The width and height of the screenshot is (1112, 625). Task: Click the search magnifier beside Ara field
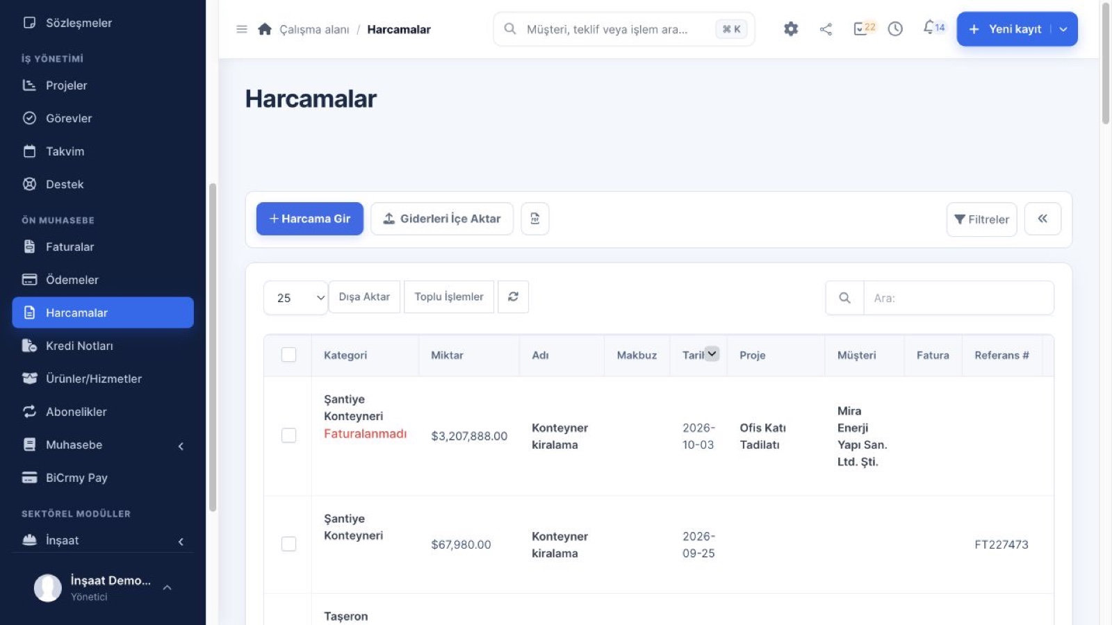pyautogui.click(x=844, y=298)
